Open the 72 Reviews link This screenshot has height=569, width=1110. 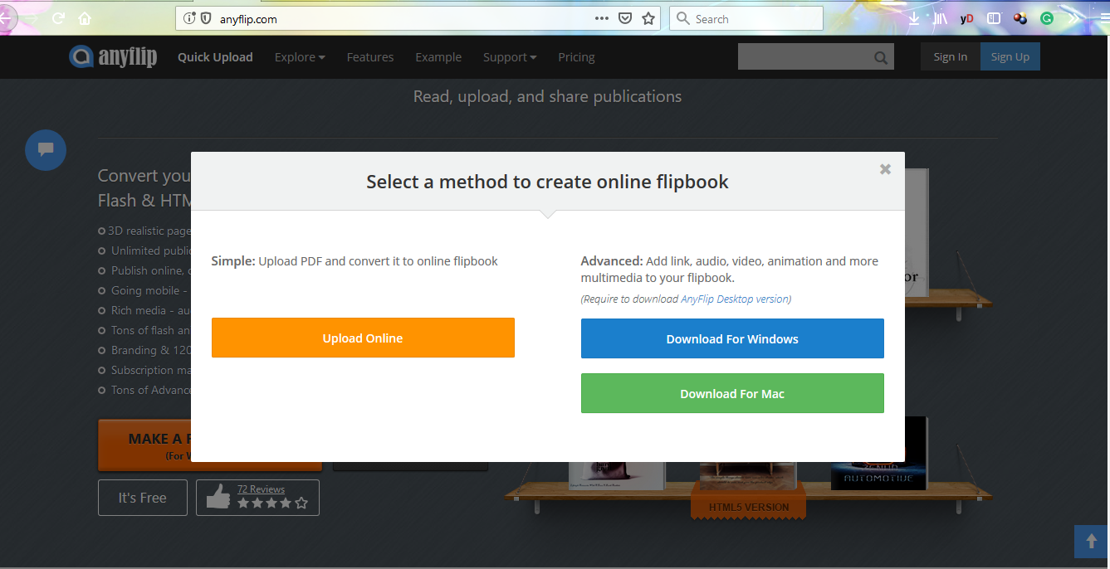coord(261,489)
